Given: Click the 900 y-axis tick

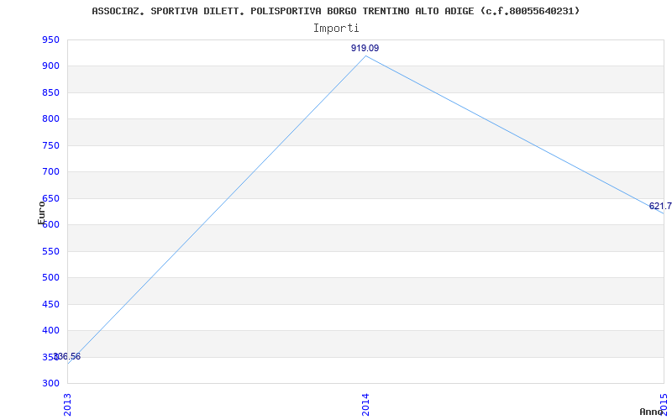Looking at the screenshot, I should (50, 66).
